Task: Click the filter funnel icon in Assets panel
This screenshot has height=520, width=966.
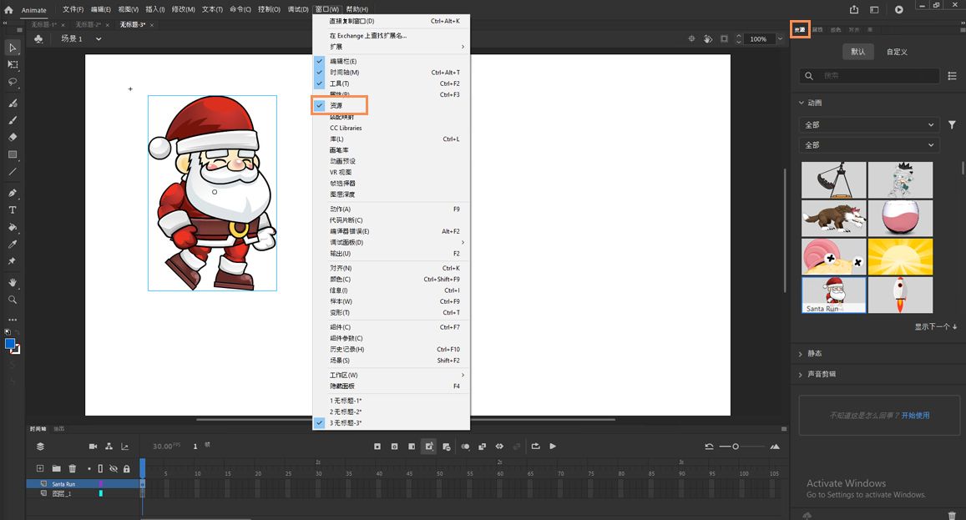Action: click(x=952, y=124)
